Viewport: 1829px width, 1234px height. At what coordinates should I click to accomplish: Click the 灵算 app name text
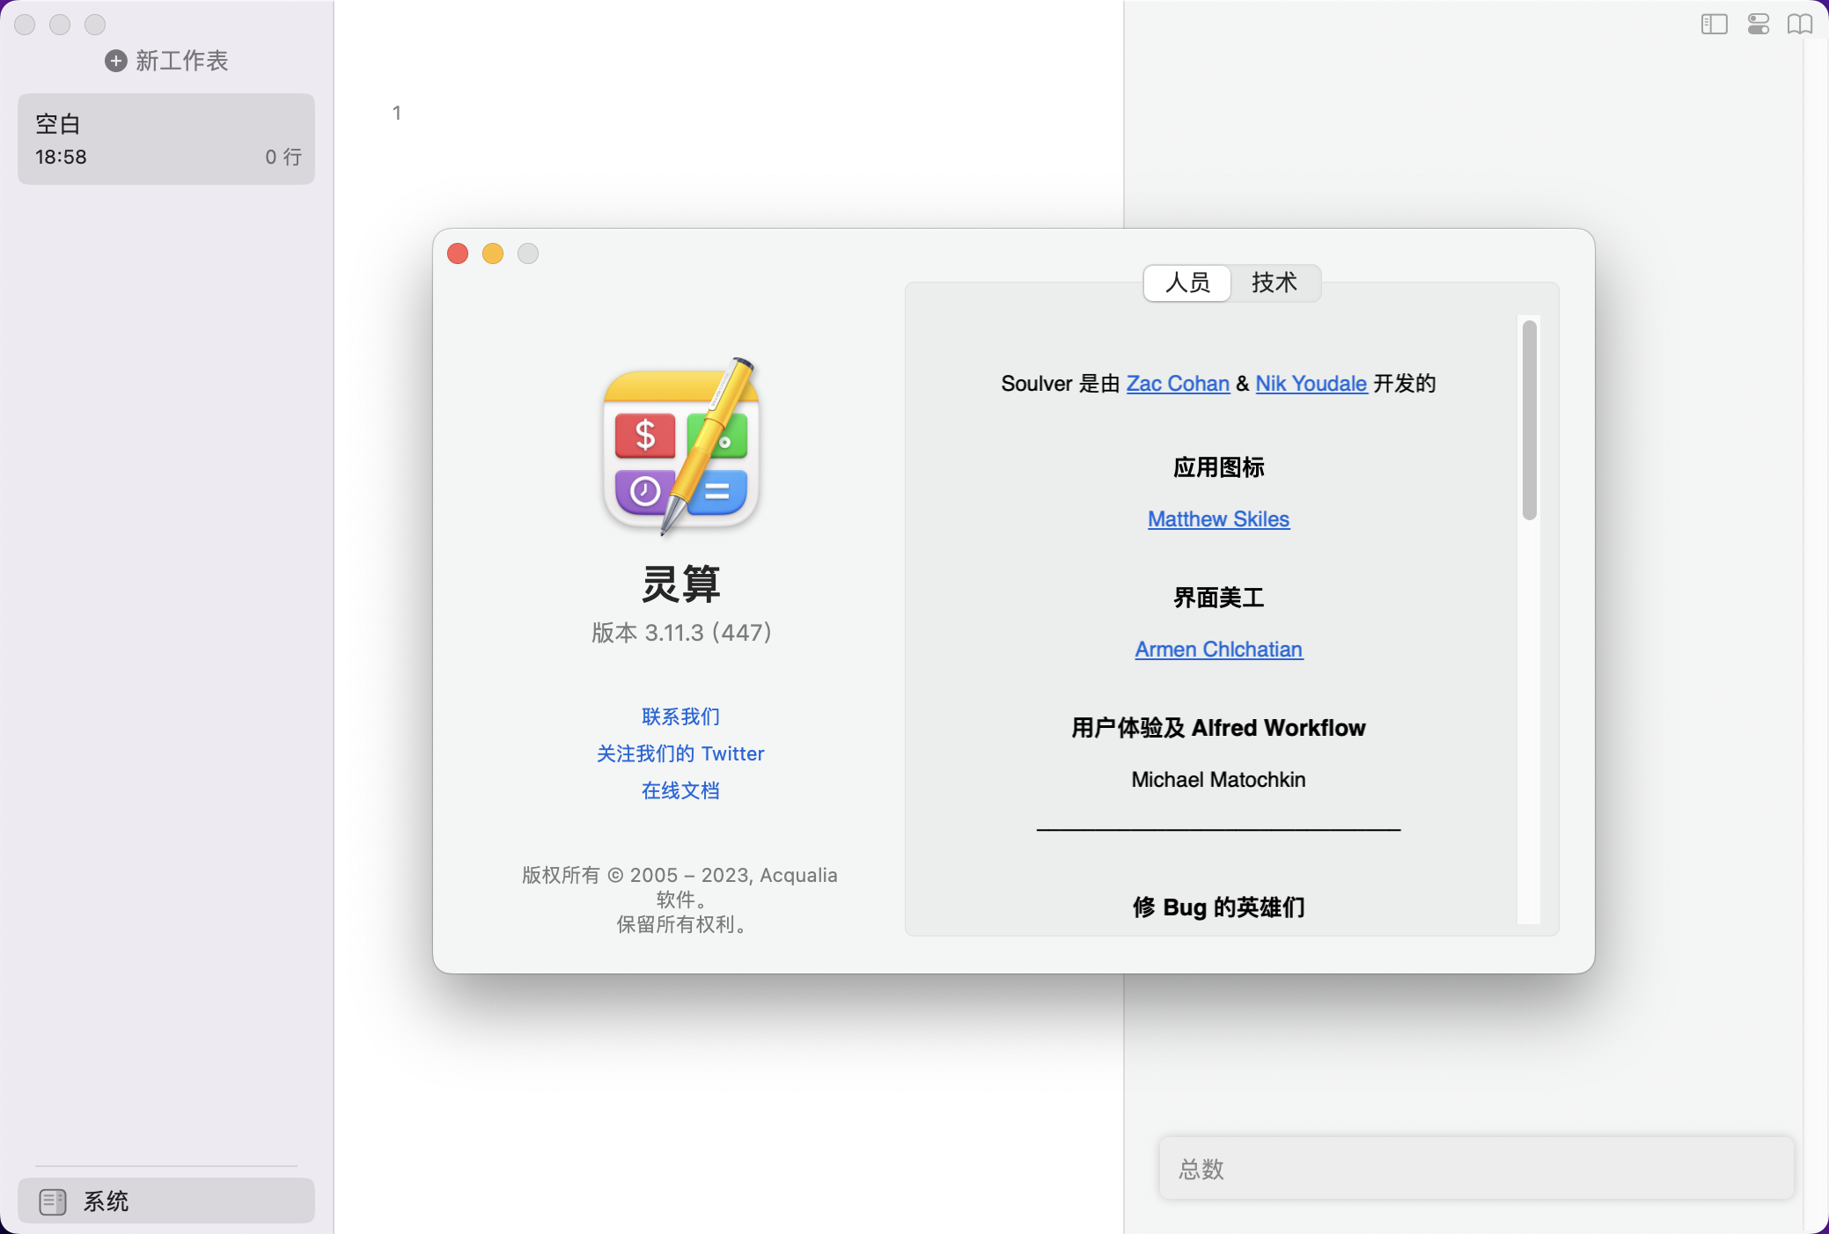coord(681,584)
